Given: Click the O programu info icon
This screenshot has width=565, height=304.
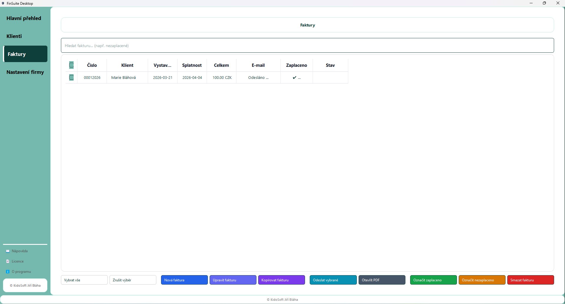Looking at the screenshot, I should [x=8, y=272].
